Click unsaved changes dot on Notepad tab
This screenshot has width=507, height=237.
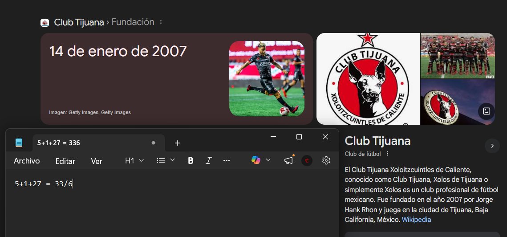tap(153, 143)
